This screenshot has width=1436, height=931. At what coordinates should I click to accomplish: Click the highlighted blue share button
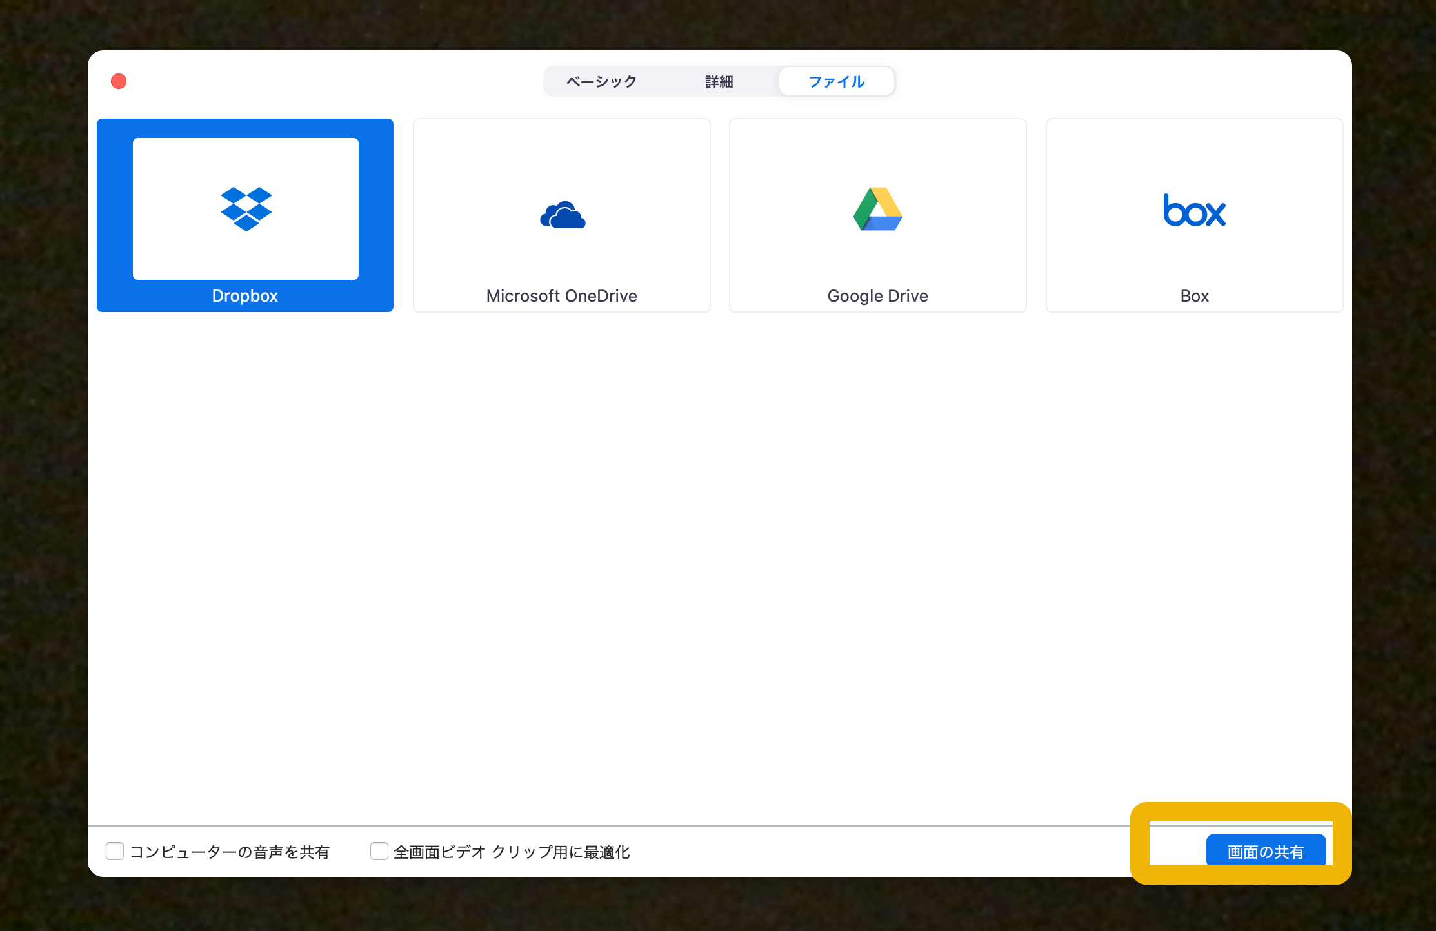point(1266,850)
